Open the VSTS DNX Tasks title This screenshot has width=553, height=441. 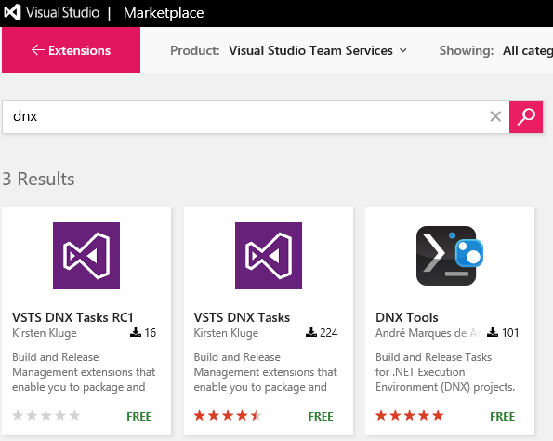pyautogui.click(x=242, y=317)
